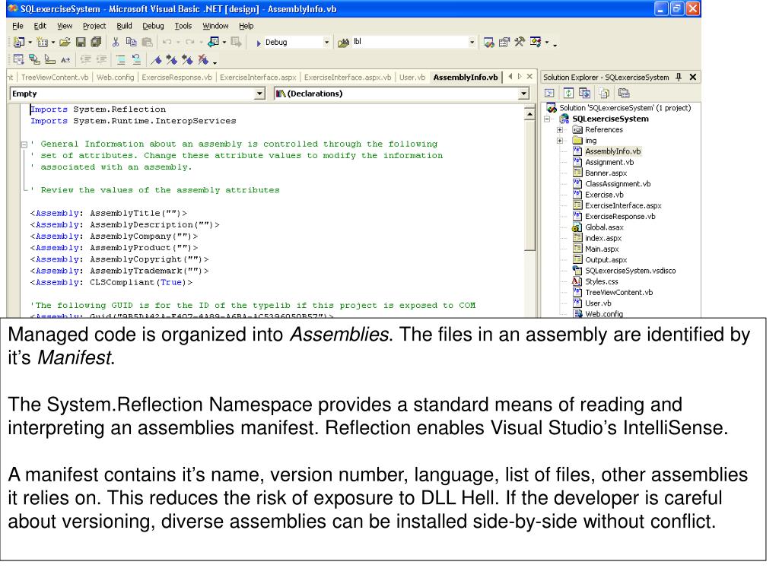This screenshot has width=779, height=584.
Task: Click the Display Word Completion icon
Action: [65, 60]
